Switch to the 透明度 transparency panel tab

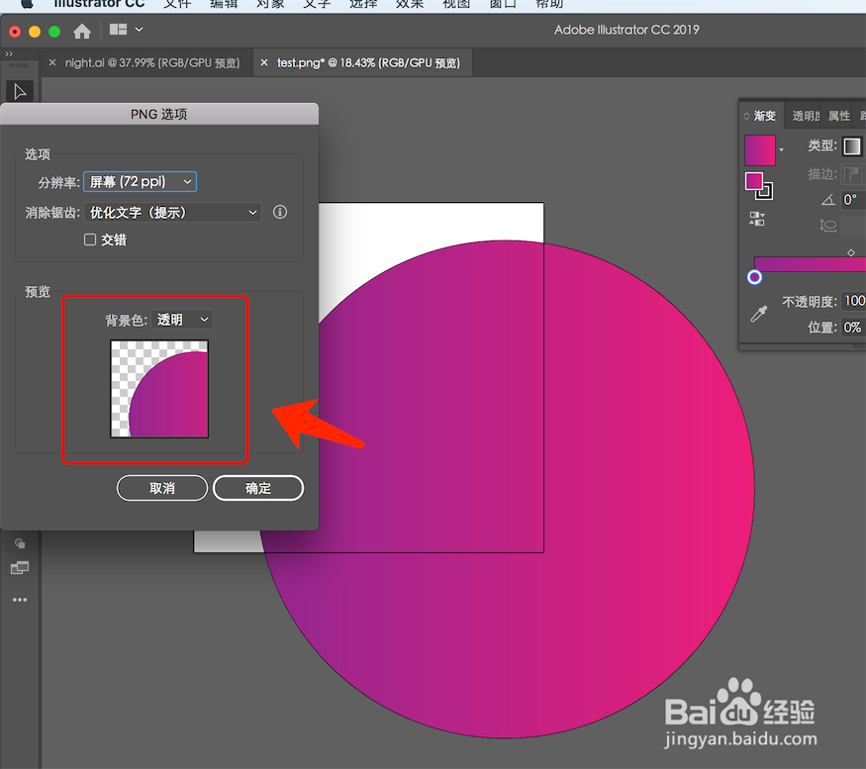(x=806, y=116)
